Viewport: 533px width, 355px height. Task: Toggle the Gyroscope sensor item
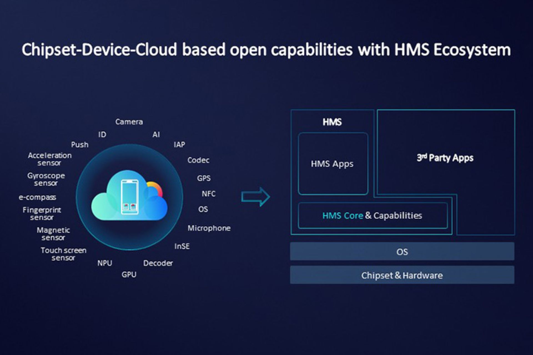coord(46,179)
